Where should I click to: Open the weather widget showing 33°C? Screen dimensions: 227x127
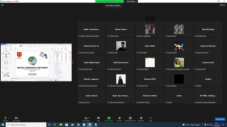point(191,125)
